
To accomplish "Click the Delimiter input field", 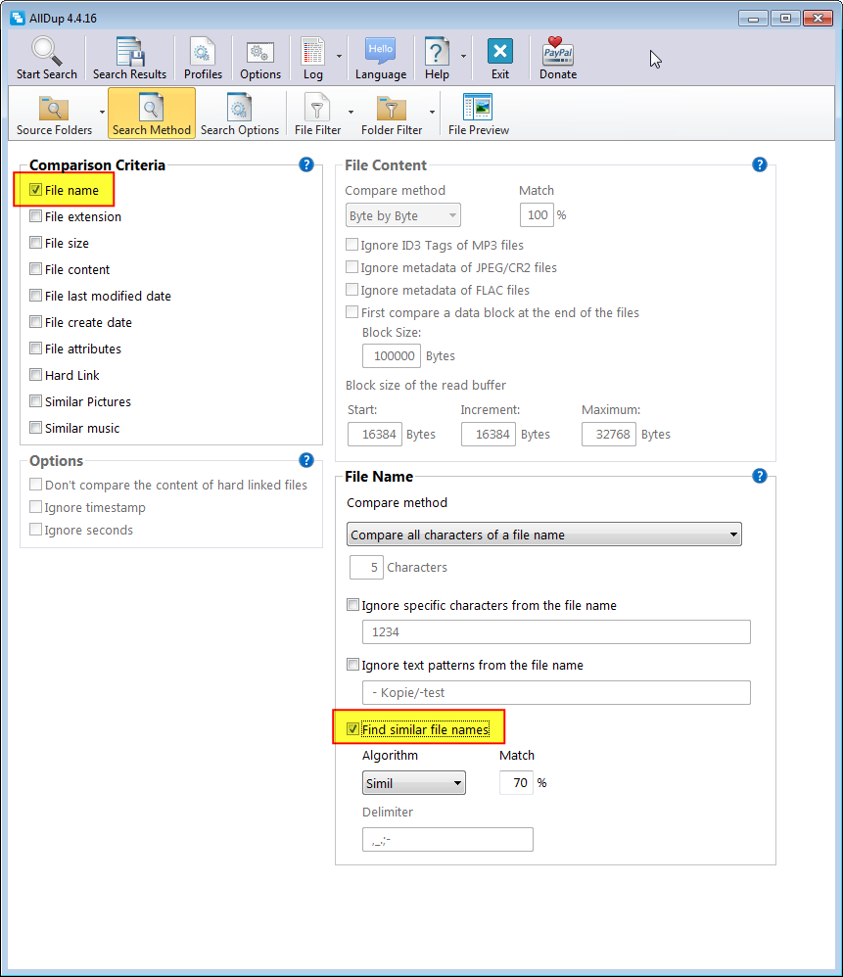I will [x=447, y=840].
